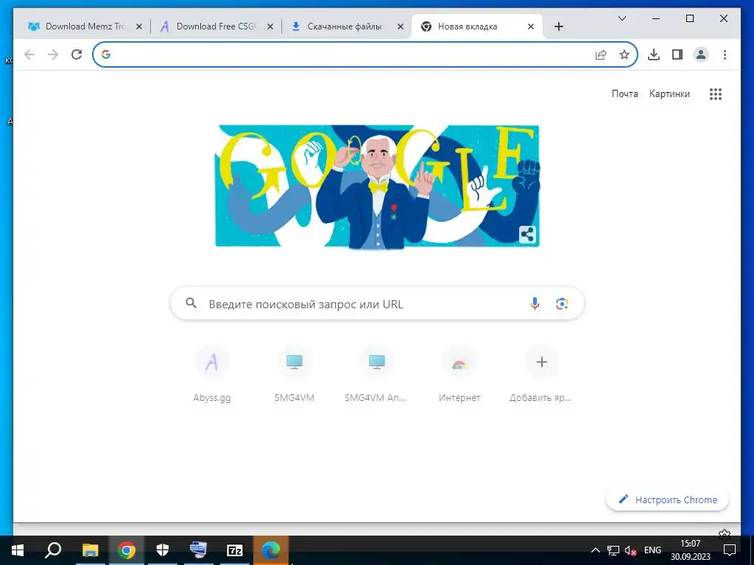Reload the page with the refresh icon
Image resolution: width=754 pixels, height=565 pixels.
(77, 54)
